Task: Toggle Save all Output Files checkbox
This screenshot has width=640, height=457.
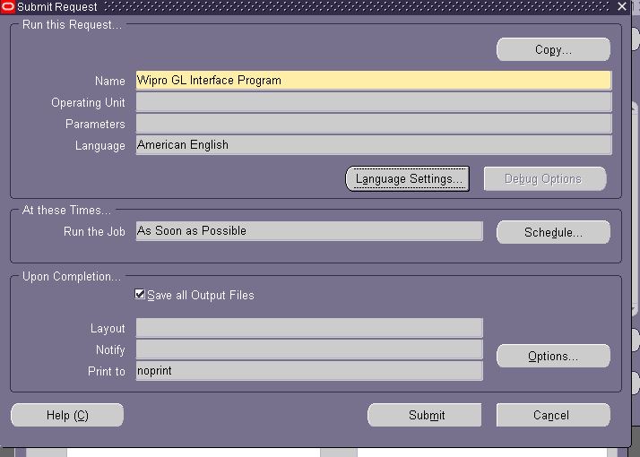Action: (140, 294)
